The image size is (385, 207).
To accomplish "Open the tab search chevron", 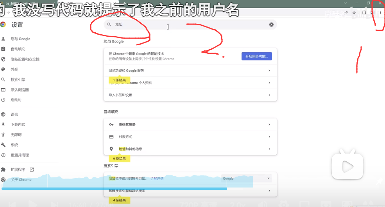I will tap(345, 3).
